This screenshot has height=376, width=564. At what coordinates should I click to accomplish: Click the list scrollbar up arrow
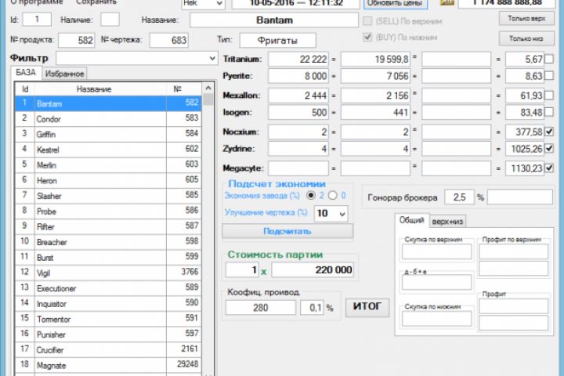[208, 89]
